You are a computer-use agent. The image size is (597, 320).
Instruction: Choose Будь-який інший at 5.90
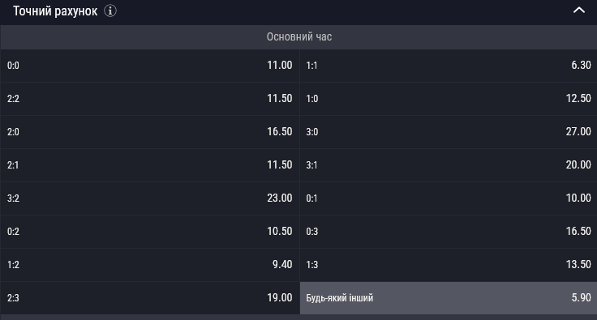[449, 298]
